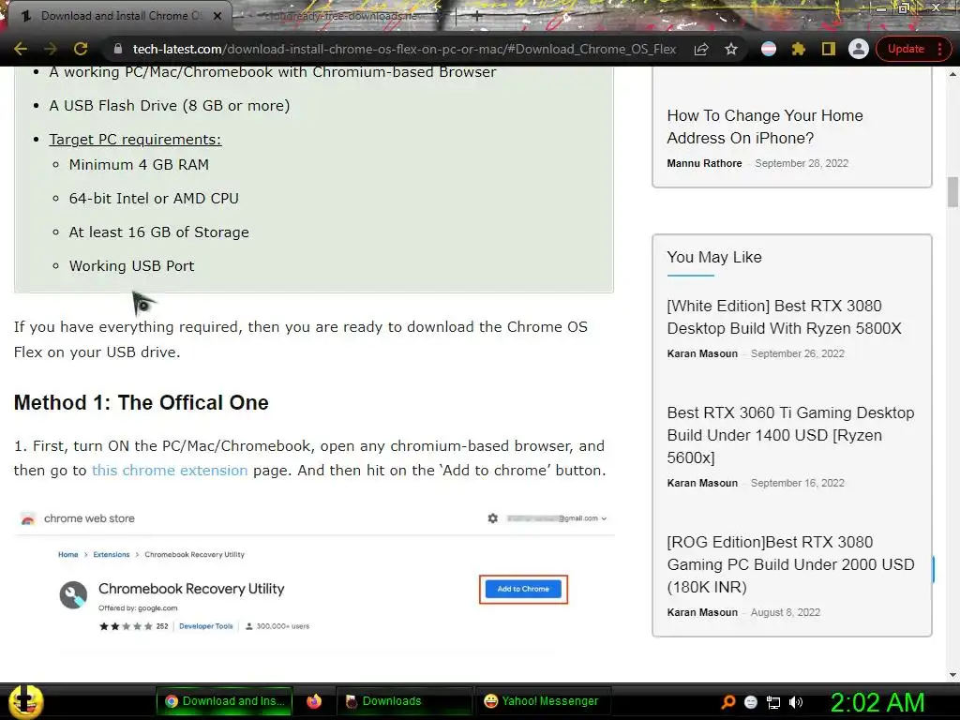Click the smiley face tray icon
The height and width of the screenshot is (720, 960).
(751, 703)
